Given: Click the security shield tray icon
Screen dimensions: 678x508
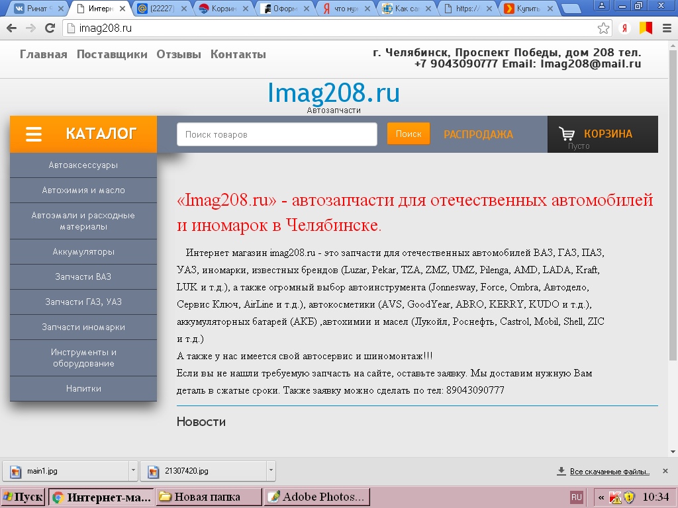Looking at the screenshot, I should [x=629, y=497].
